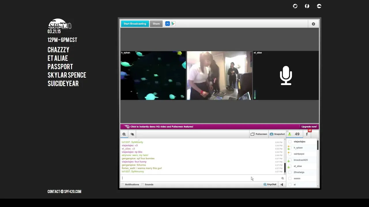Click the chat log scrollbar thumb
This screenshot has height=207, width=369.
click(285, 167)
